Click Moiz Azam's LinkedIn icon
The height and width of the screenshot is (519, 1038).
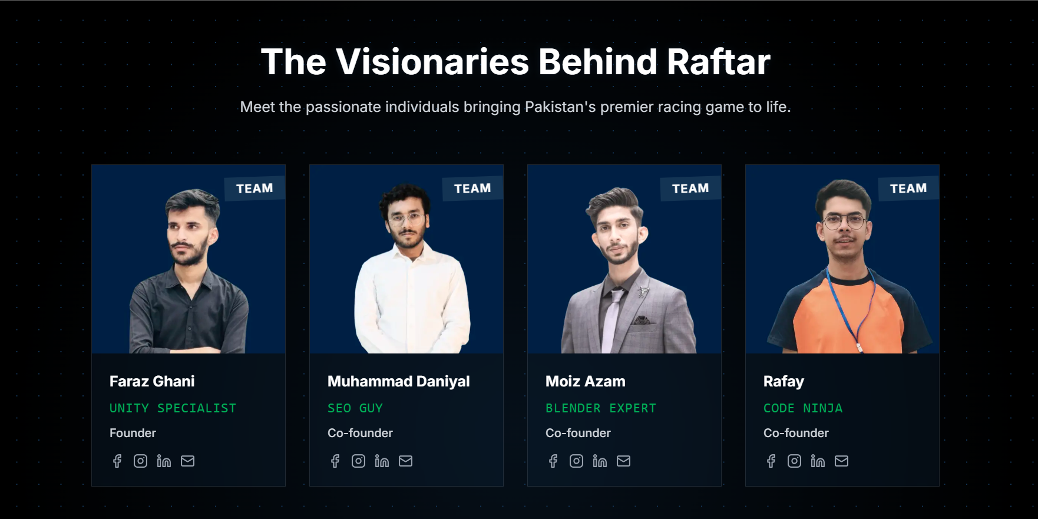point(600,461)
